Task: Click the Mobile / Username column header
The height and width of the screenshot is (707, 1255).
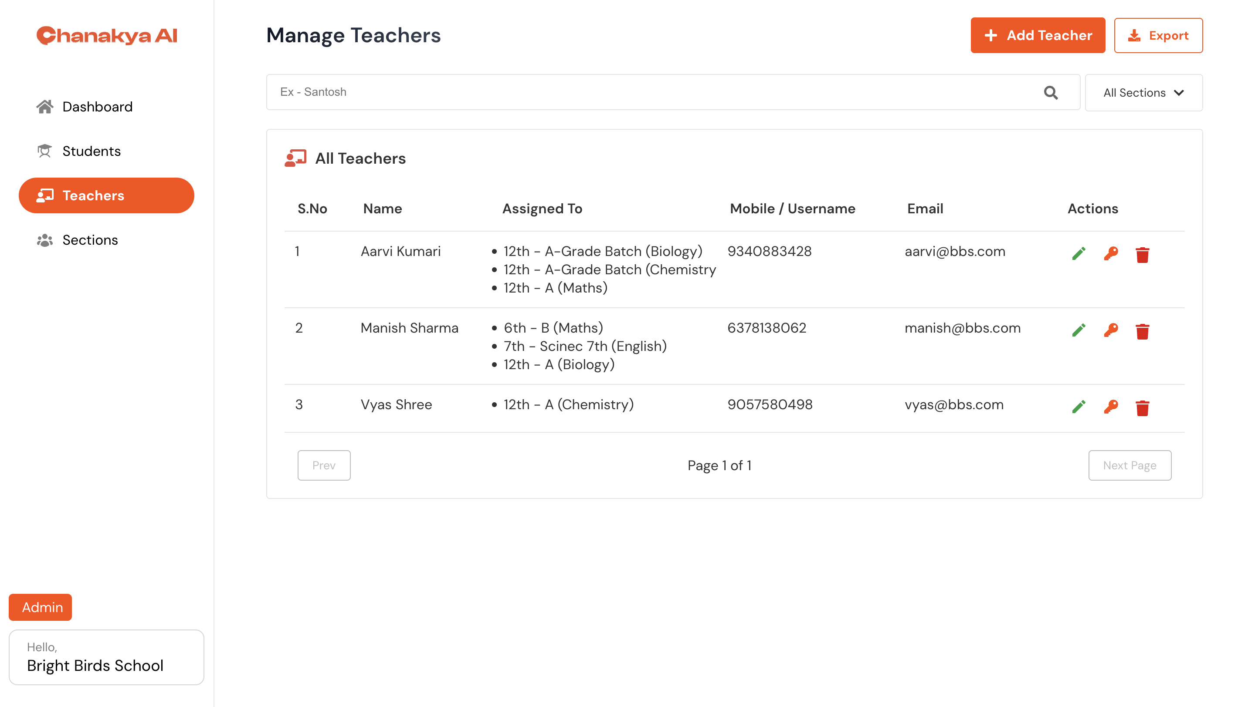Action: (792, 209)
